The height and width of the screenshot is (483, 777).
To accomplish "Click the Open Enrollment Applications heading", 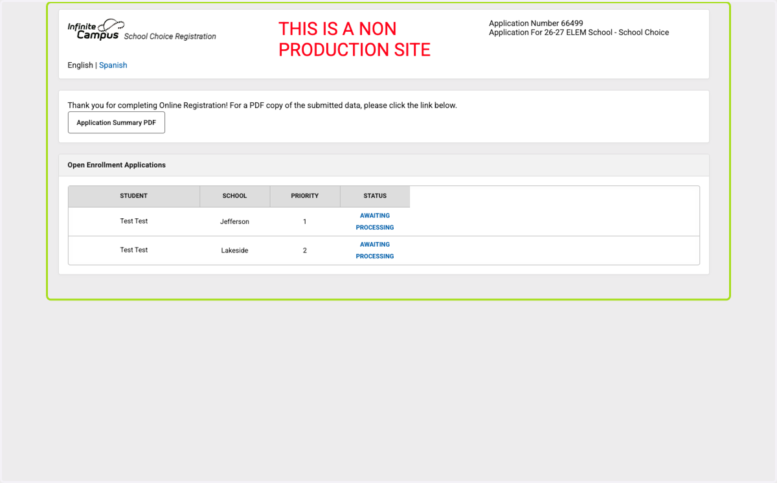I will (117, 165).
